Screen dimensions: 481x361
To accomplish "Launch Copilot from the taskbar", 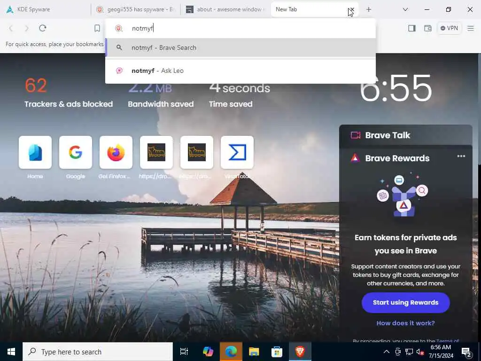I will pos(208,352).
